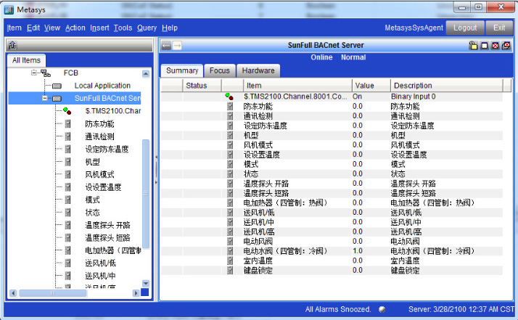Click the 防冻功能 point icon in Summary list

[230, 106]
